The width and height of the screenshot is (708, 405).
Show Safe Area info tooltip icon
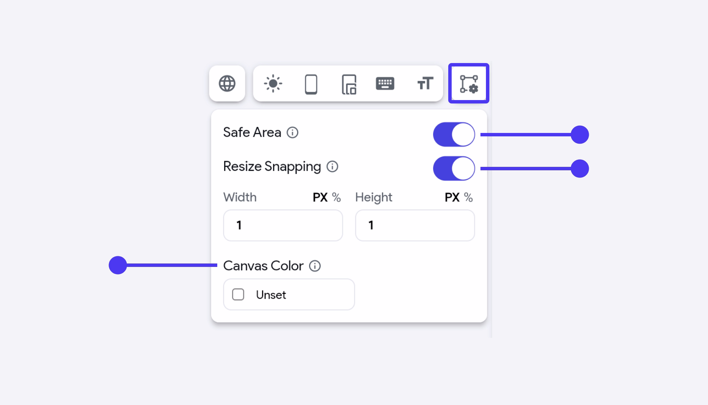tap(292, 133)
